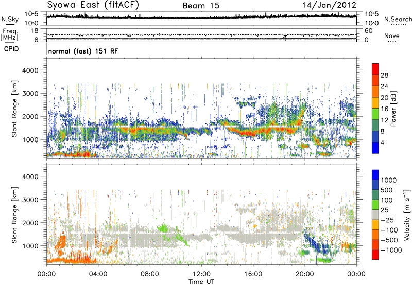Select the "Freq. [MHz]" axis label
The width and height of the screenshot is (412, 285).
[9, 34]
